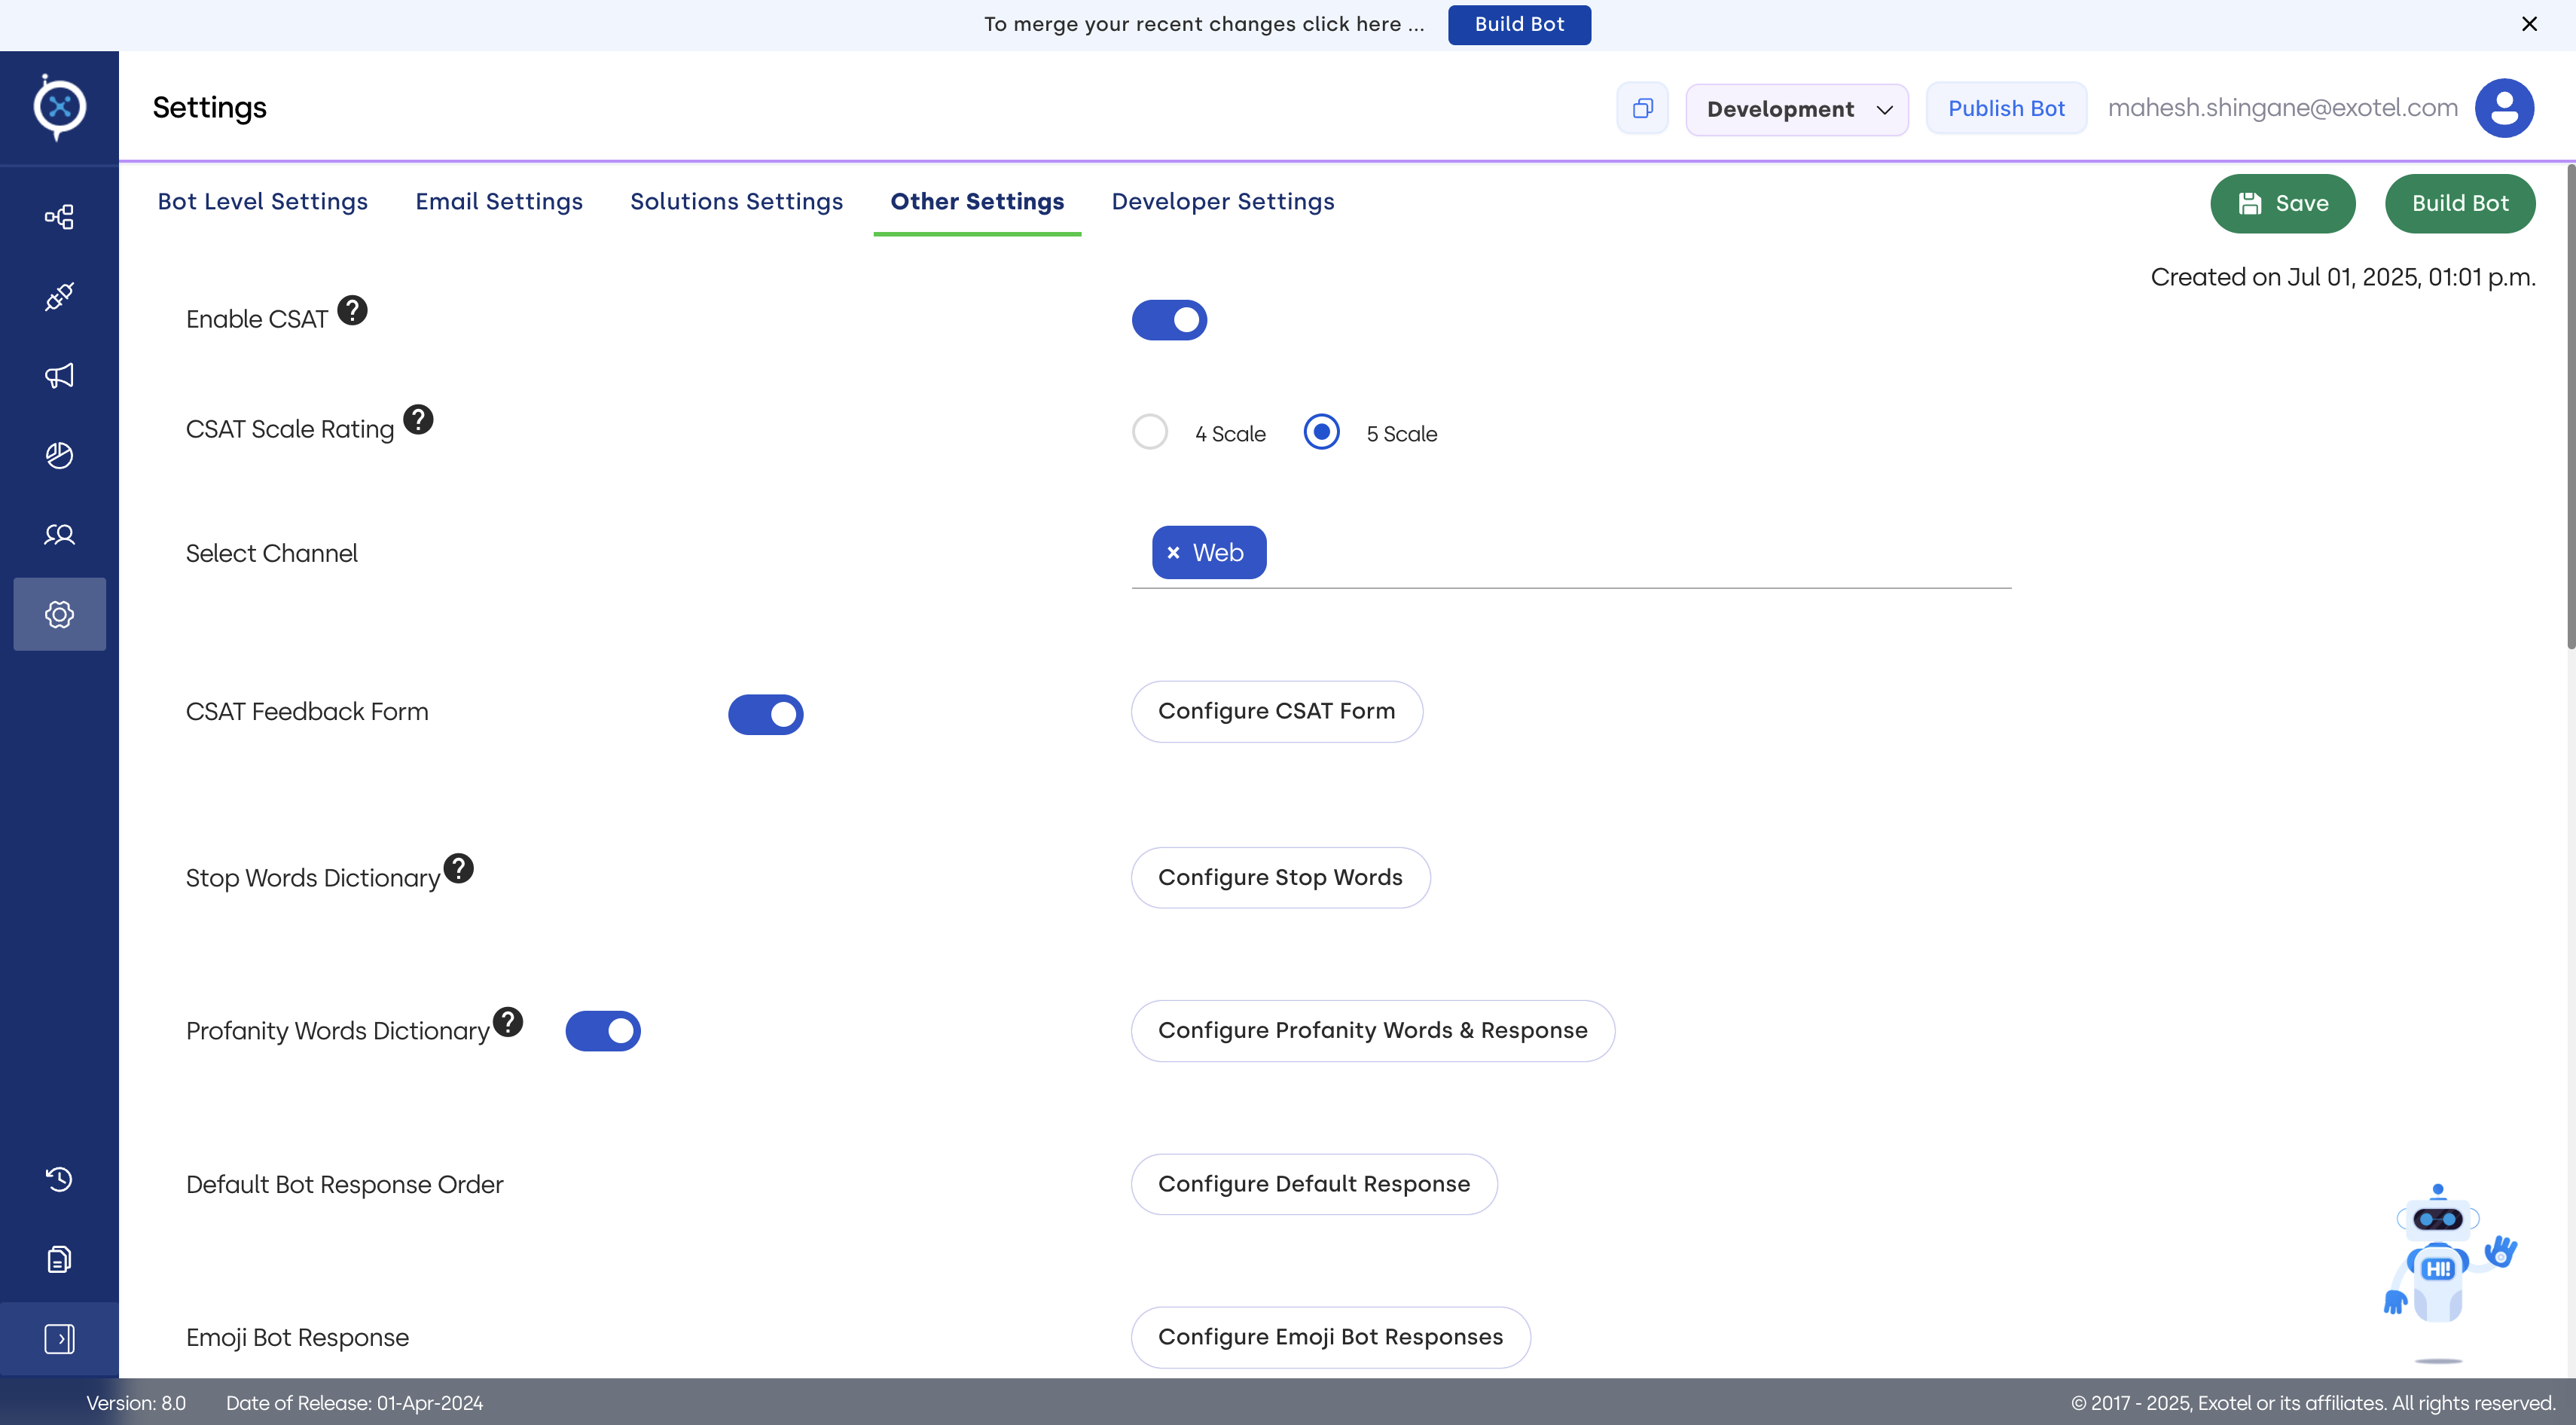Open the analytics pie chart sidebar icon

[x=59, y=455]
